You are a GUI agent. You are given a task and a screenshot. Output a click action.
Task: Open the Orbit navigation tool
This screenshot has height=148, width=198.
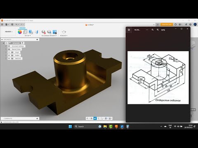[x=87, y=118]
